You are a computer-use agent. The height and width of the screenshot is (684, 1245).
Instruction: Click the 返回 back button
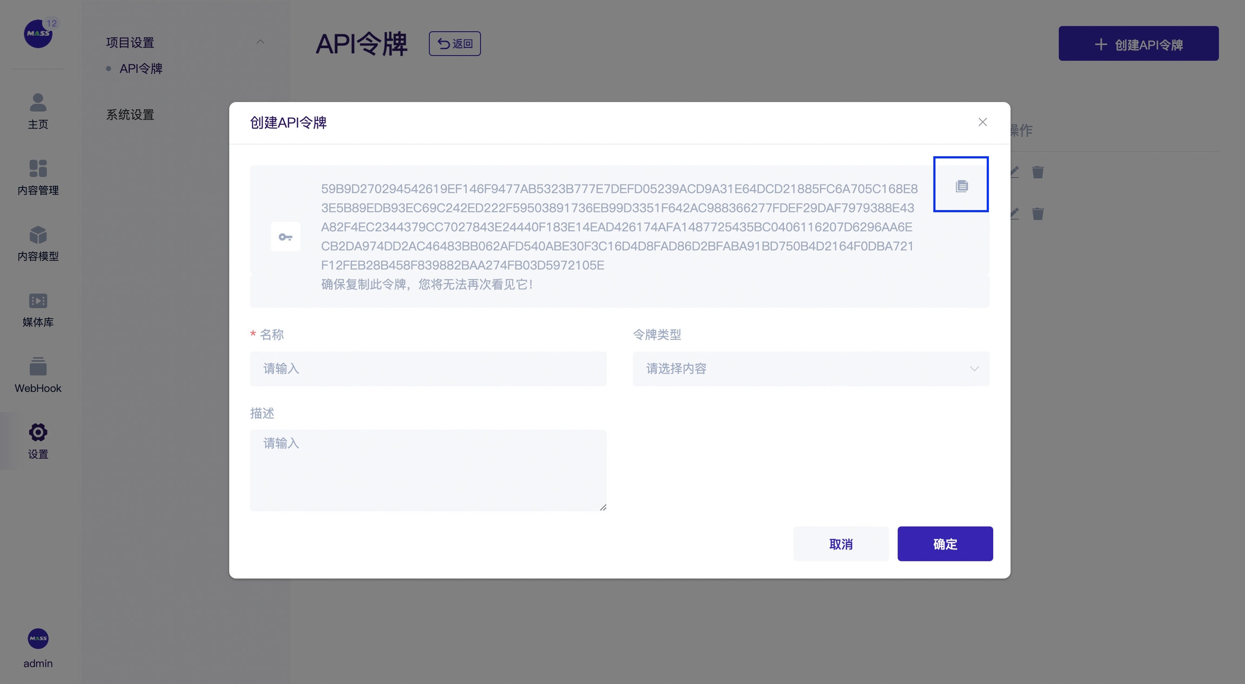pyautogui.click(x=454, y=44)
